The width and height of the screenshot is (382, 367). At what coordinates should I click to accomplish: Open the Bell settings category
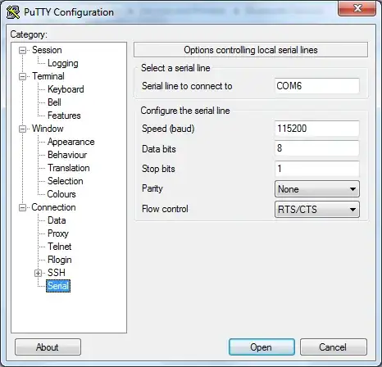54,102
